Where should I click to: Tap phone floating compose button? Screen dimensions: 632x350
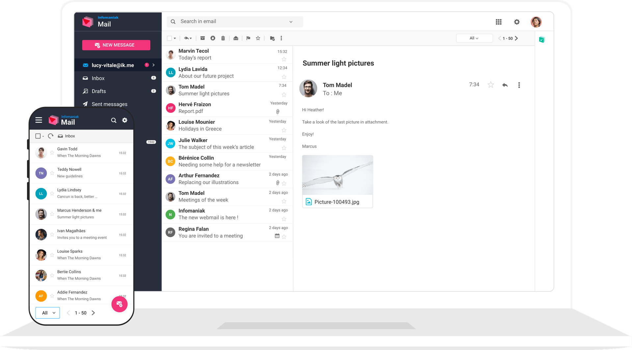tap(119, 304)
